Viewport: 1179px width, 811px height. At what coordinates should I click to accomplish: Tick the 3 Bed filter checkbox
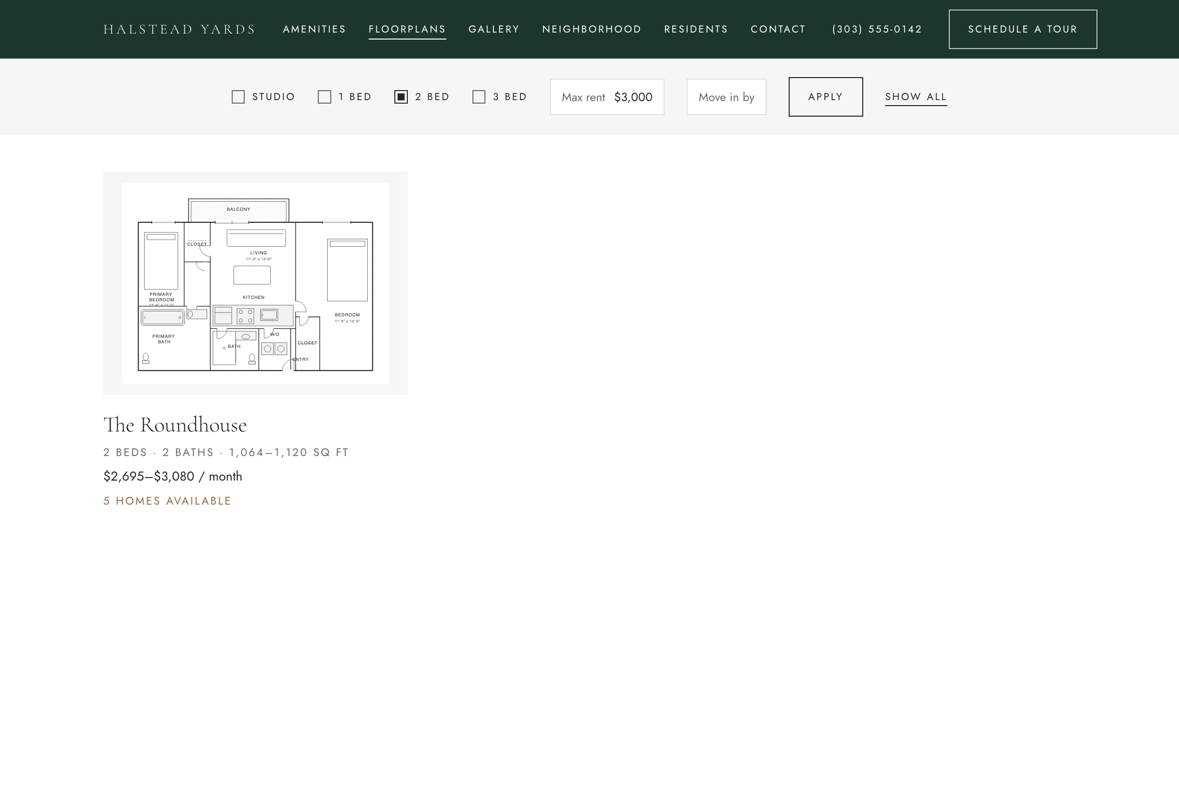(479, 97)
